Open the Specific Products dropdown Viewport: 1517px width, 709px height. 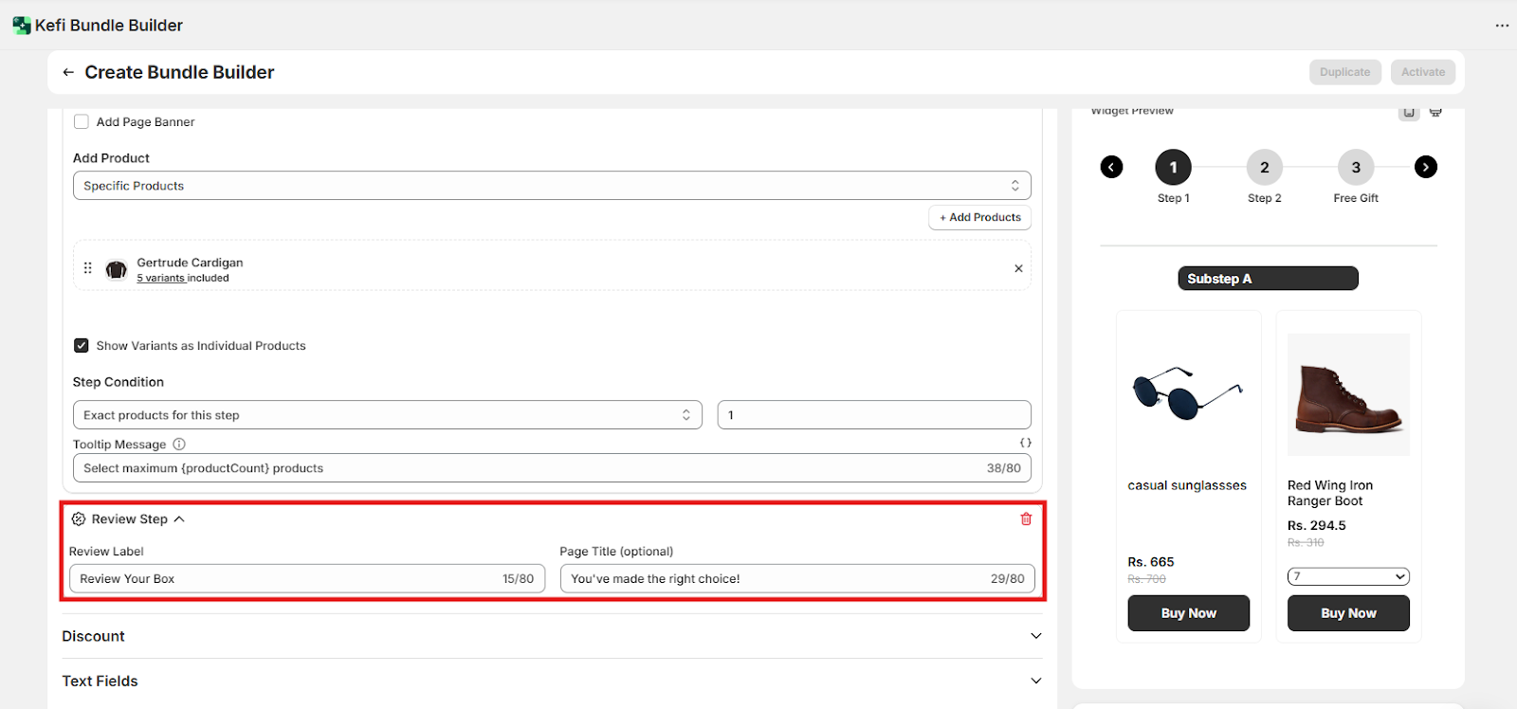pyautogui.click(x=551, y=186)
